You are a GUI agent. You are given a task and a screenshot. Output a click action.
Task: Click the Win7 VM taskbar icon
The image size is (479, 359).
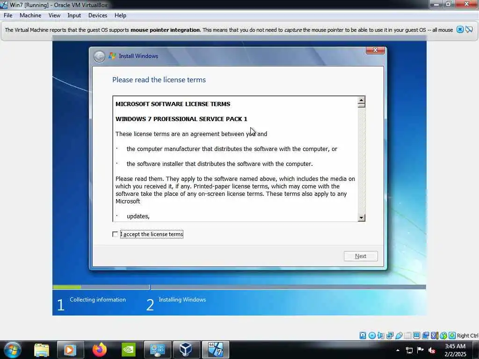point(215,350)
